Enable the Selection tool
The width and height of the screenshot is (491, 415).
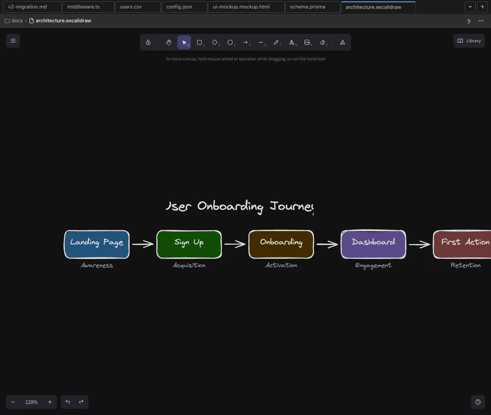coord(184,42)
